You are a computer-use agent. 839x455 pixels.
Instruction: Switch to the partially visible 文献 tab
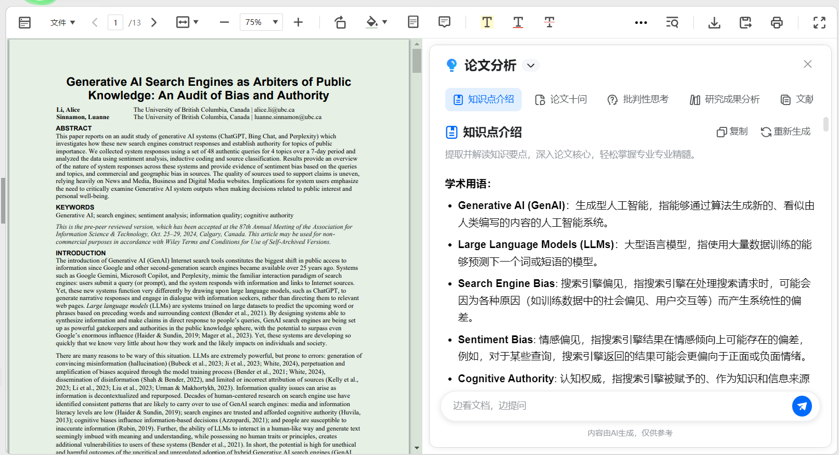pos(797,99)
